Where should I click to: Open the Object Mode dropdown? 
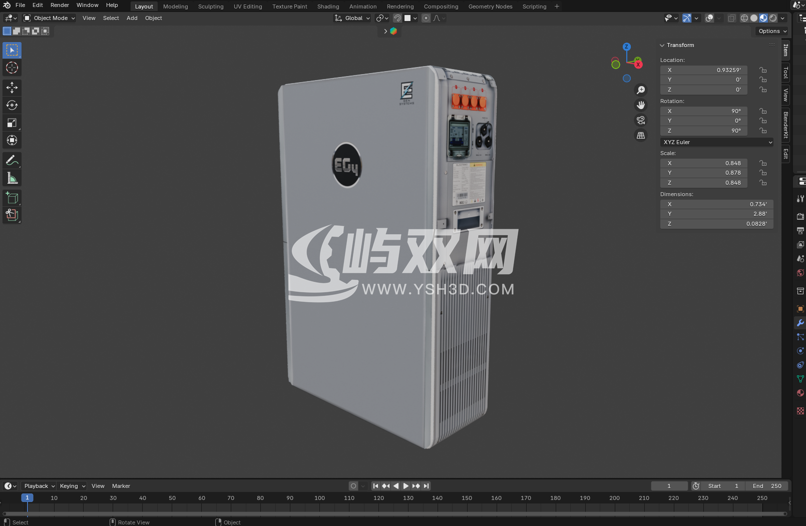tap(50, 18)
